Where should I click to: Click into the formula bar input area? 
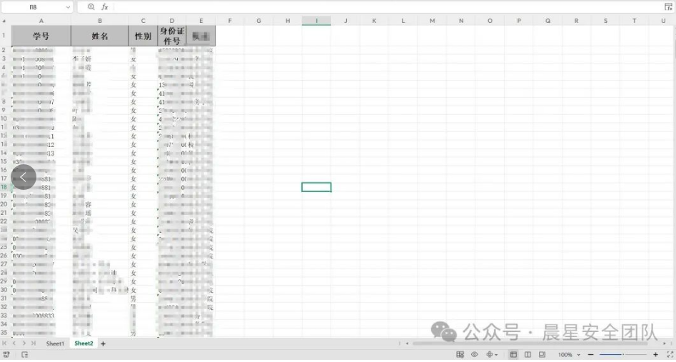[x=386, y=7]
